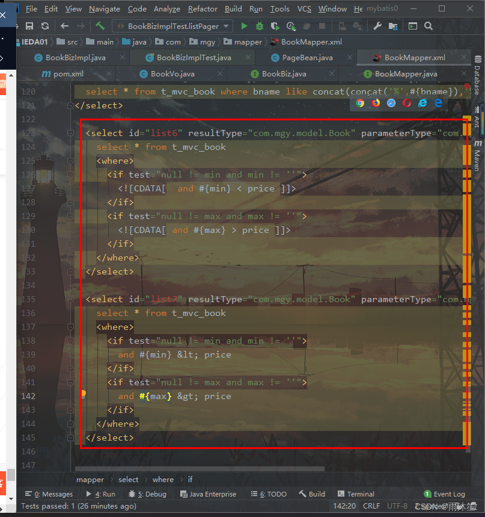Open the Messages tool window
Viewport: 485px width, 517px height.
click(x=49, y=494)
